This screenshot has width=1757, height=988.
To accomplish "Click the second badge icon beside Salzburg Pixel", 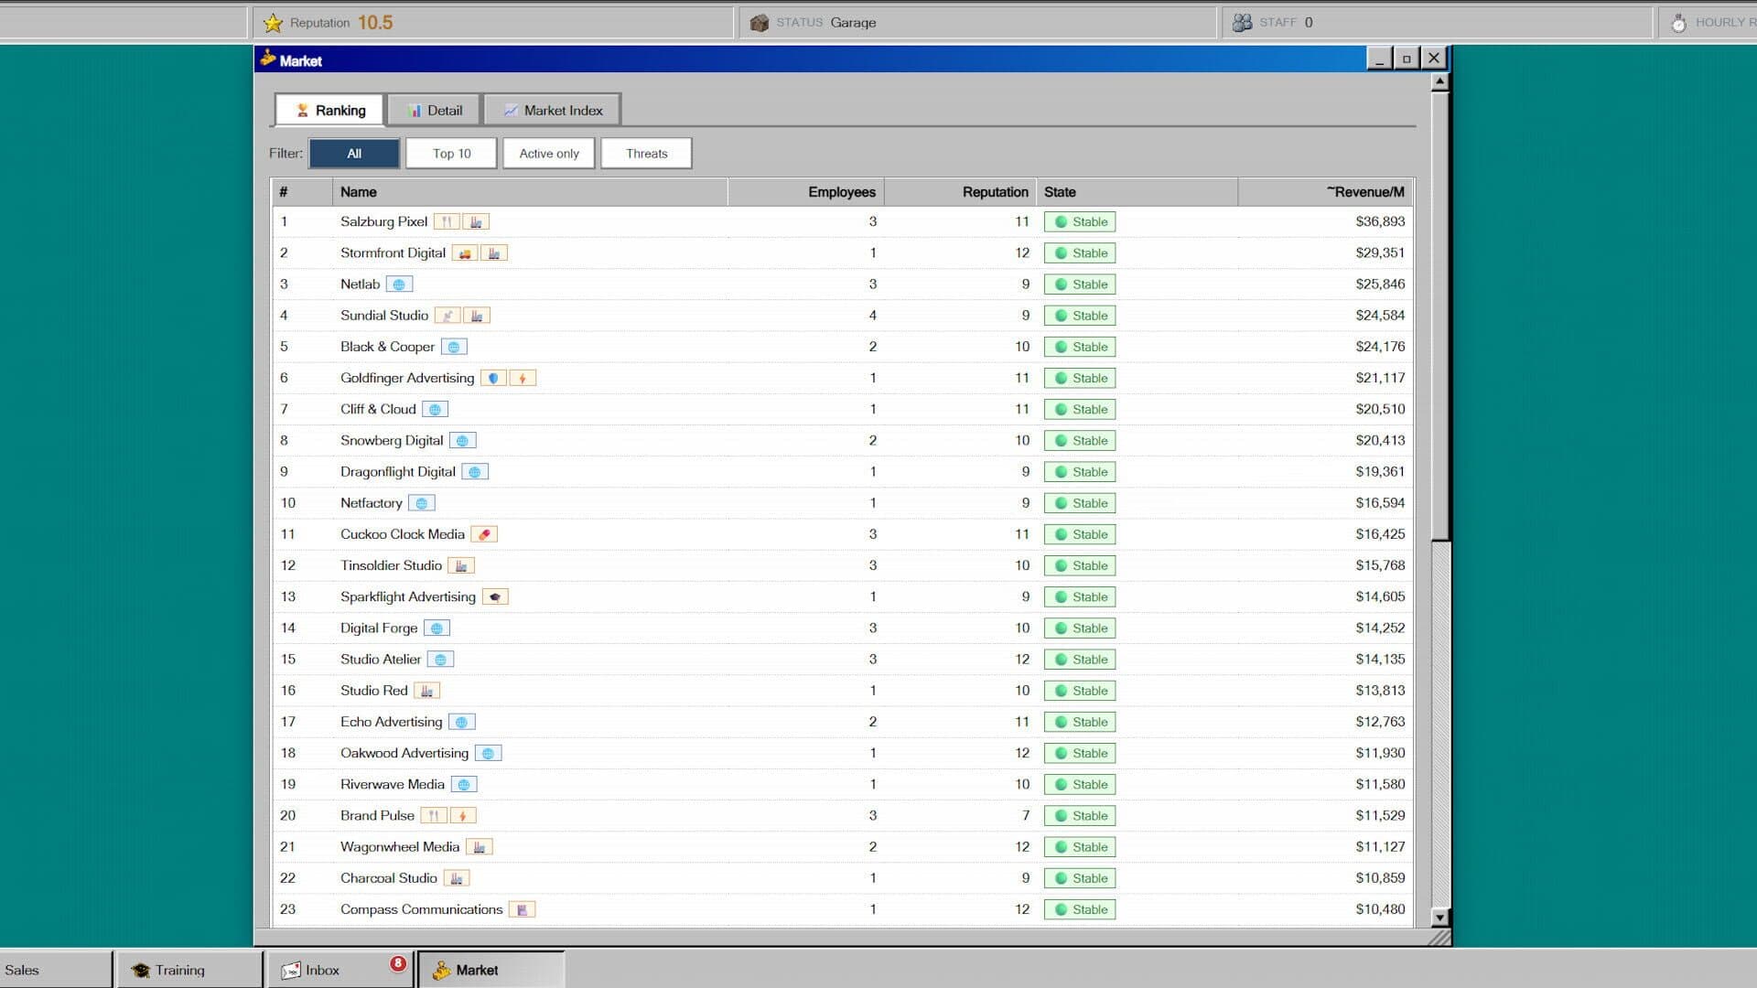I will pyautogui.click(x=476, y=221).
